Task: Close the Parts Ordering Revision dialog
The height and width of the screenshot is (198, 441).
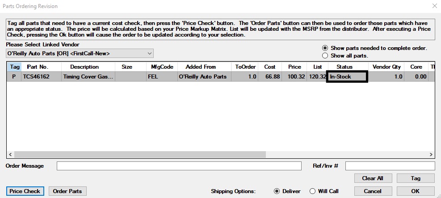Action: tap(434, 6)
